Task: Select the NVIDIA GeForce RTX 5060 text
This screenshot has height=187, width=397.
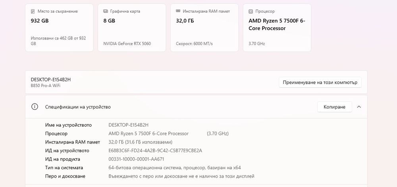Action: tap(127, 43)
